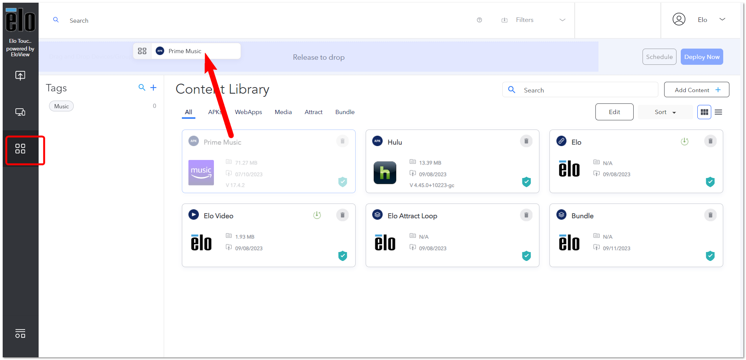Delete the Elo Video card

tap(342, 215)
